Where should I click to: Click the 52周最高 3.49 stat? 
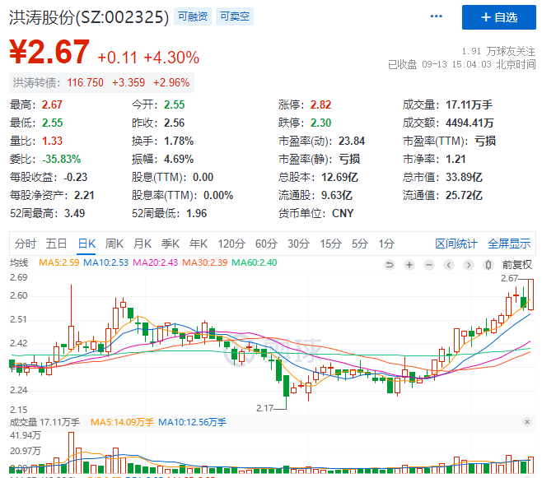[47, 214]
